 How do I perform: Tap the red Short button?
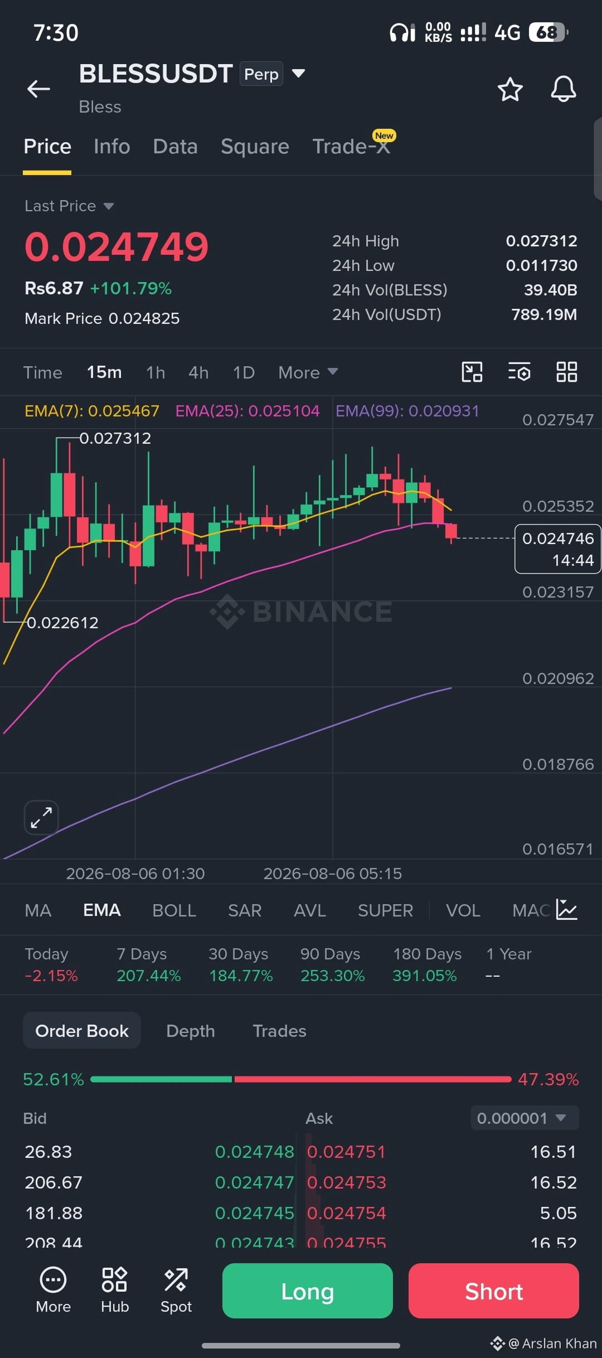click(x=494, y=1291)
